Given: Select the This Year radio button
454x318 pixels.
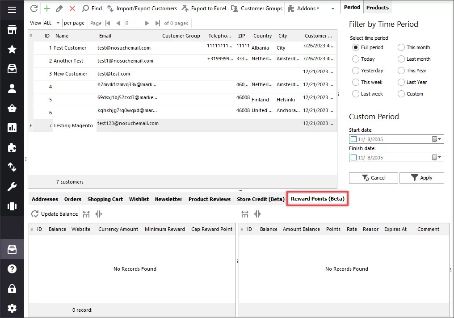Looking at the screenshot, I should 401,71.
